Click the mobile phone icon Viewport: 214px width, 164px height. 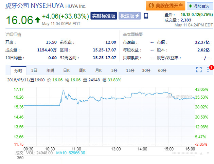coord(146,16)
